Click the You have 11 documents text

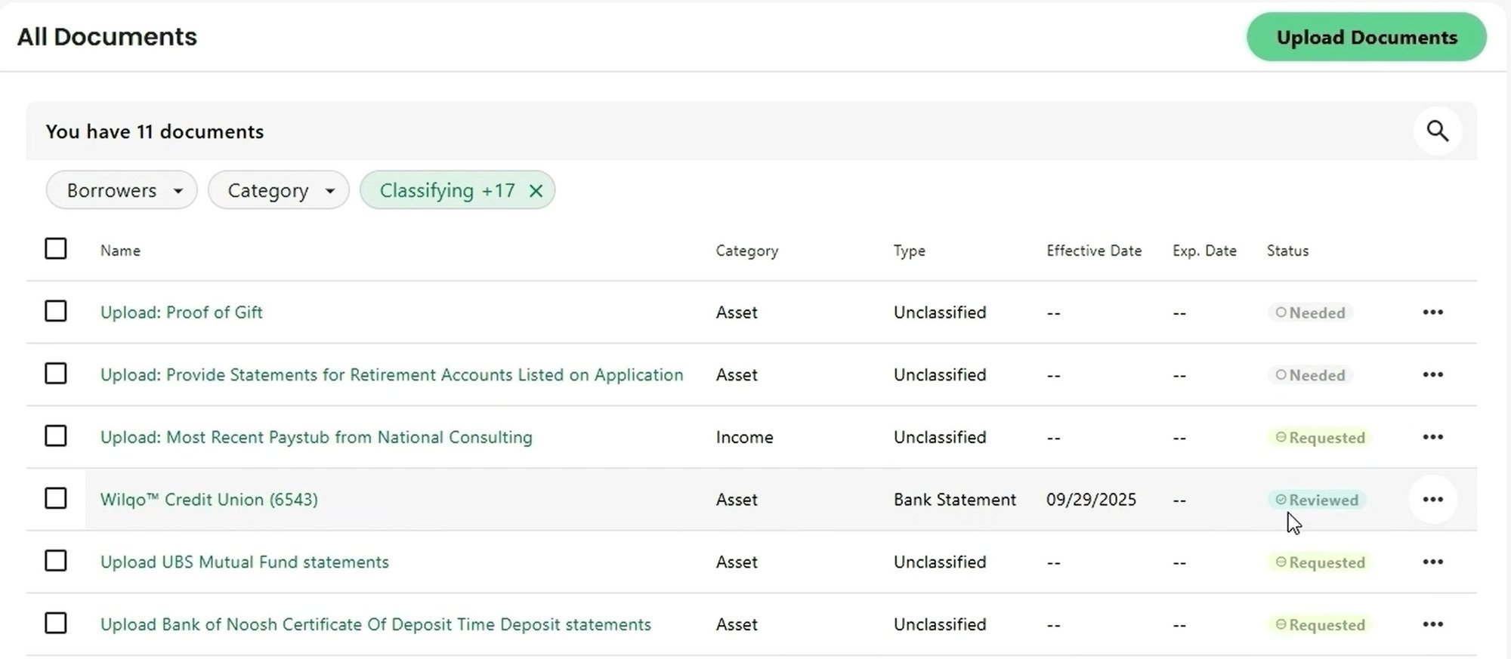(154, 131)
